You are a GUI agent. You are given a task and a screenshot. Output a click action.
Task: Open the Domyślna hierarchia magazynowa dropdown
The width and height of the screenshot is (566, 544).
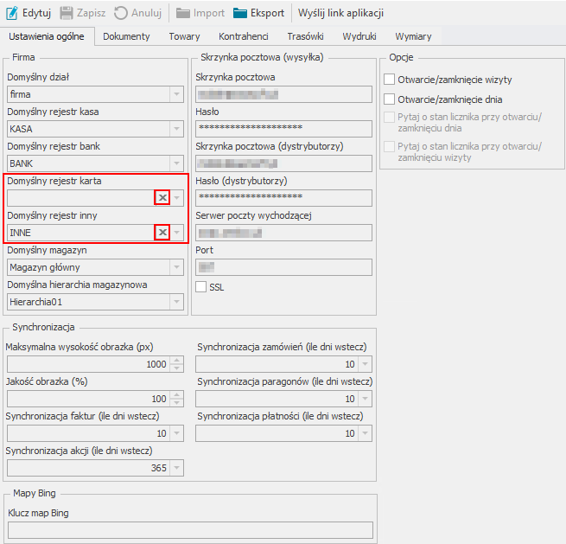pos(177,302)
